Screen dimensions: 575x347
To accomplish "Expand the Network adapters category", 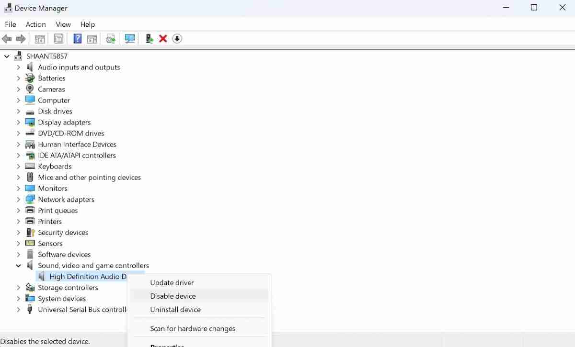I will 19,199.
